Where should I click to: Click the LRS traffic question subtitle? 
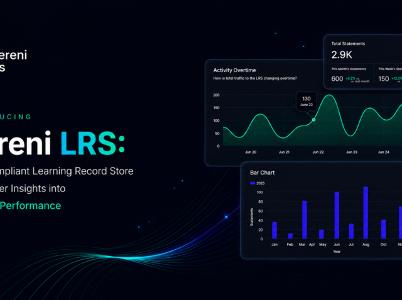click(255, 78)
